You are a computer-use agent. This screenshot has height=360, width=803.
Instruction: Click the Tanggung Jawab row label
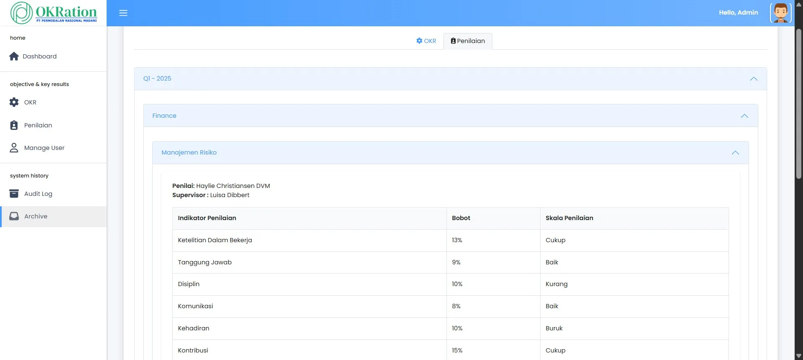point(204,262)
